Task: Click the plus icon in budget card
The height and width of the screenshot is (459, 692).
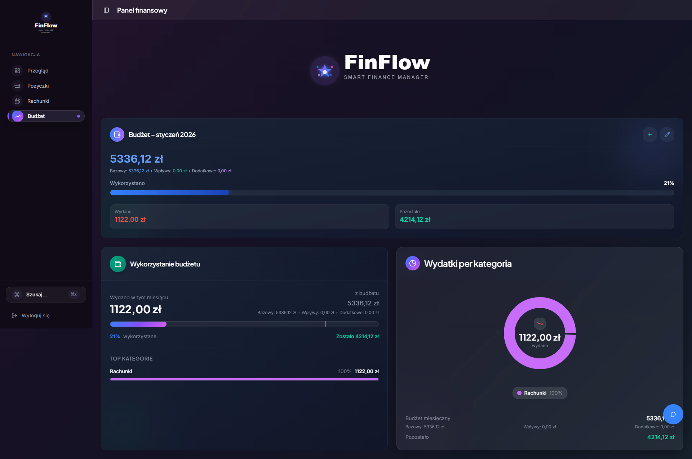Action: 649,134
